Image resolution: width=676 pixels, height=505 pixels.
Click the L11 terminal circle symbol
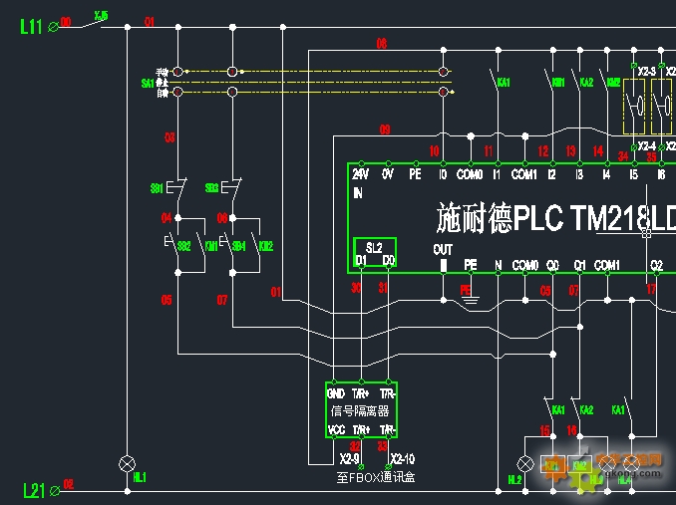coord(53,28)
